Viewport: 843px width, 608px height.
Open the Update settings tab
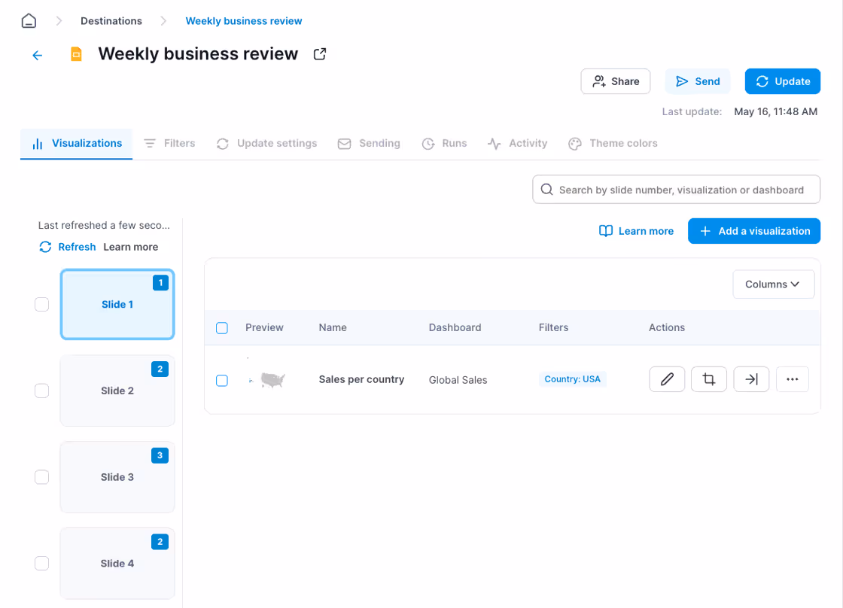pos(266,144)
